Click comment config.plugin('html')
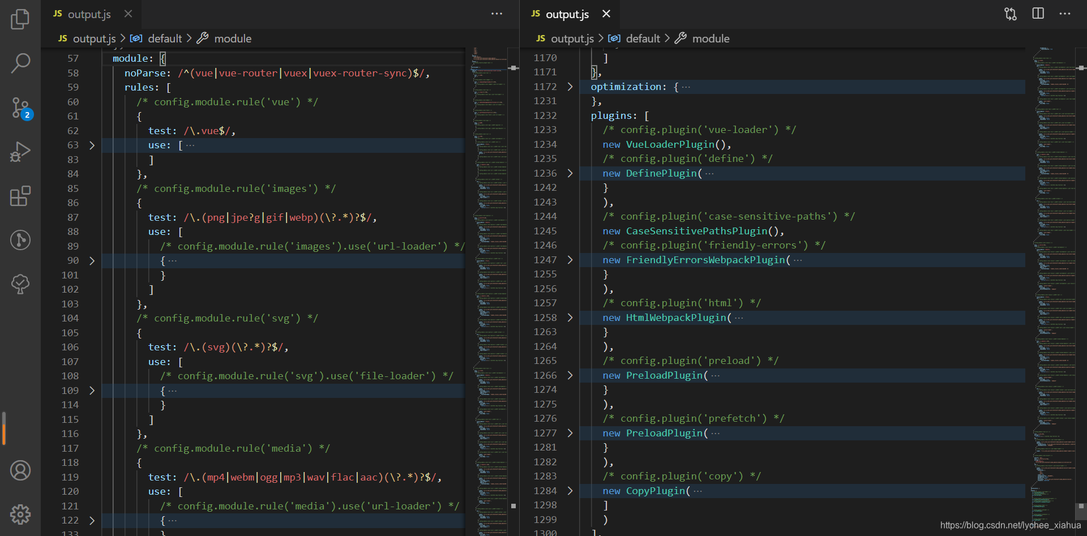The image size is (1087, 536). point(682,303)
